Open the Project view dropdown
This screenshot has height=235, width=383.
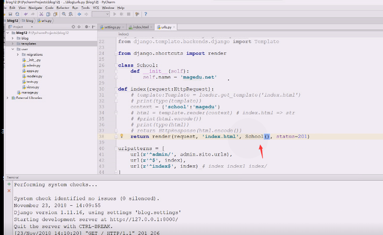pyautogui.click(x=32, y=27)
